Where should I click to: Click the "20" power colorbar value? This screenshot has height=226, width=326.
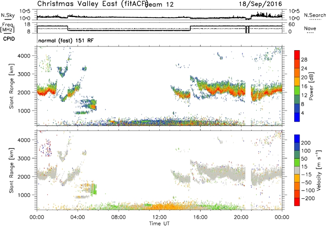pos(304,78)
